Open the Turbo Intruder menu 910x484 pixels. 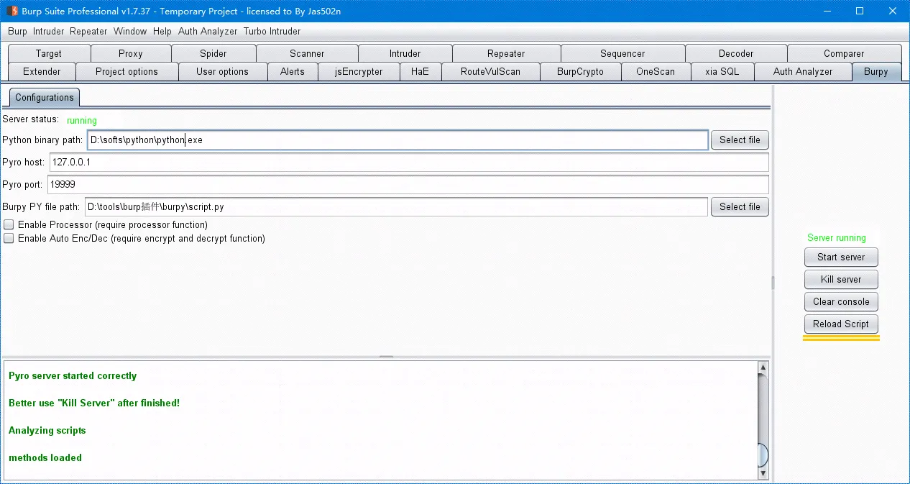tap(272, 32)
